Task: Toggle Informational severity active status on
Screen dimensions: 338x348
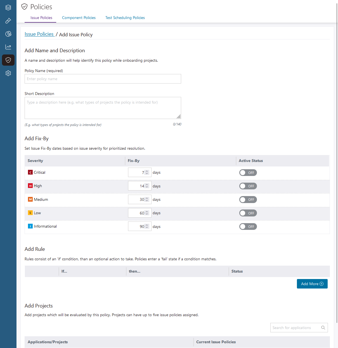Action: point(248,227)
